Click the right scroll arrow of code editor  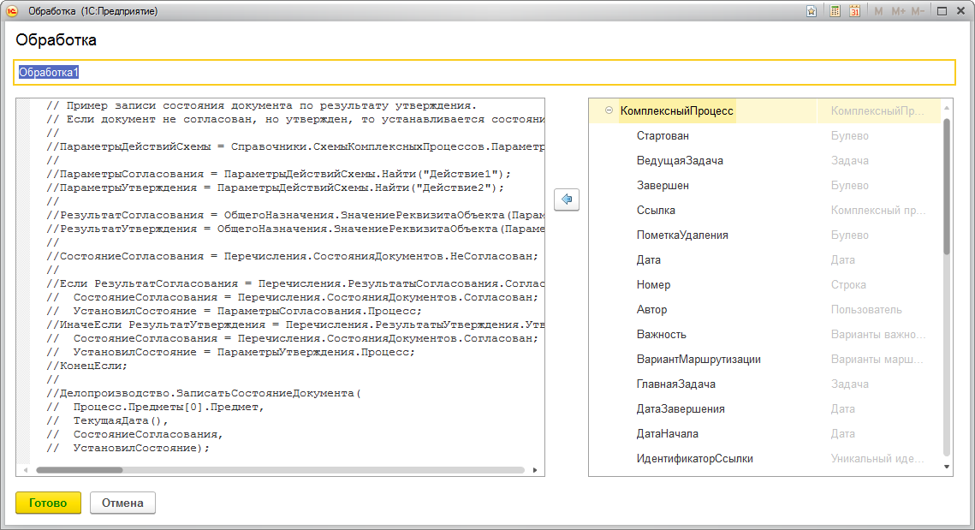coord(535,470)
